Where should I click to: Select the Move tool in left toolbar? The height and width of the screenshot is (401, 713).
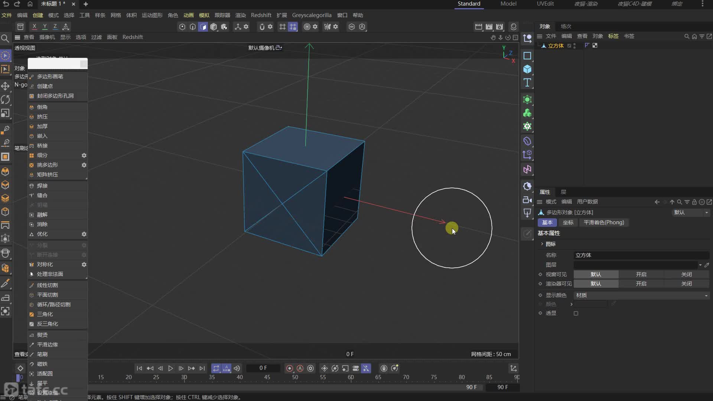click(5, 86)
